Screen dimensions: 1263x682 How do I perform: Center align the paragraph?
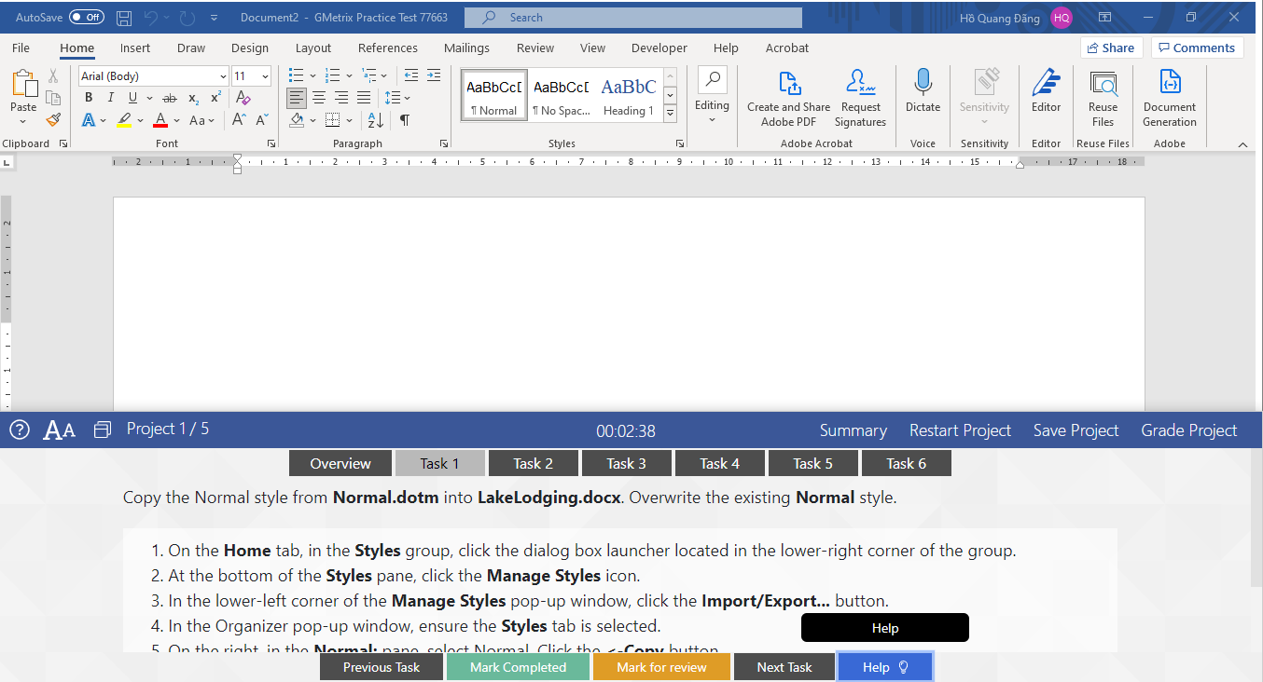tap(319, 98)
